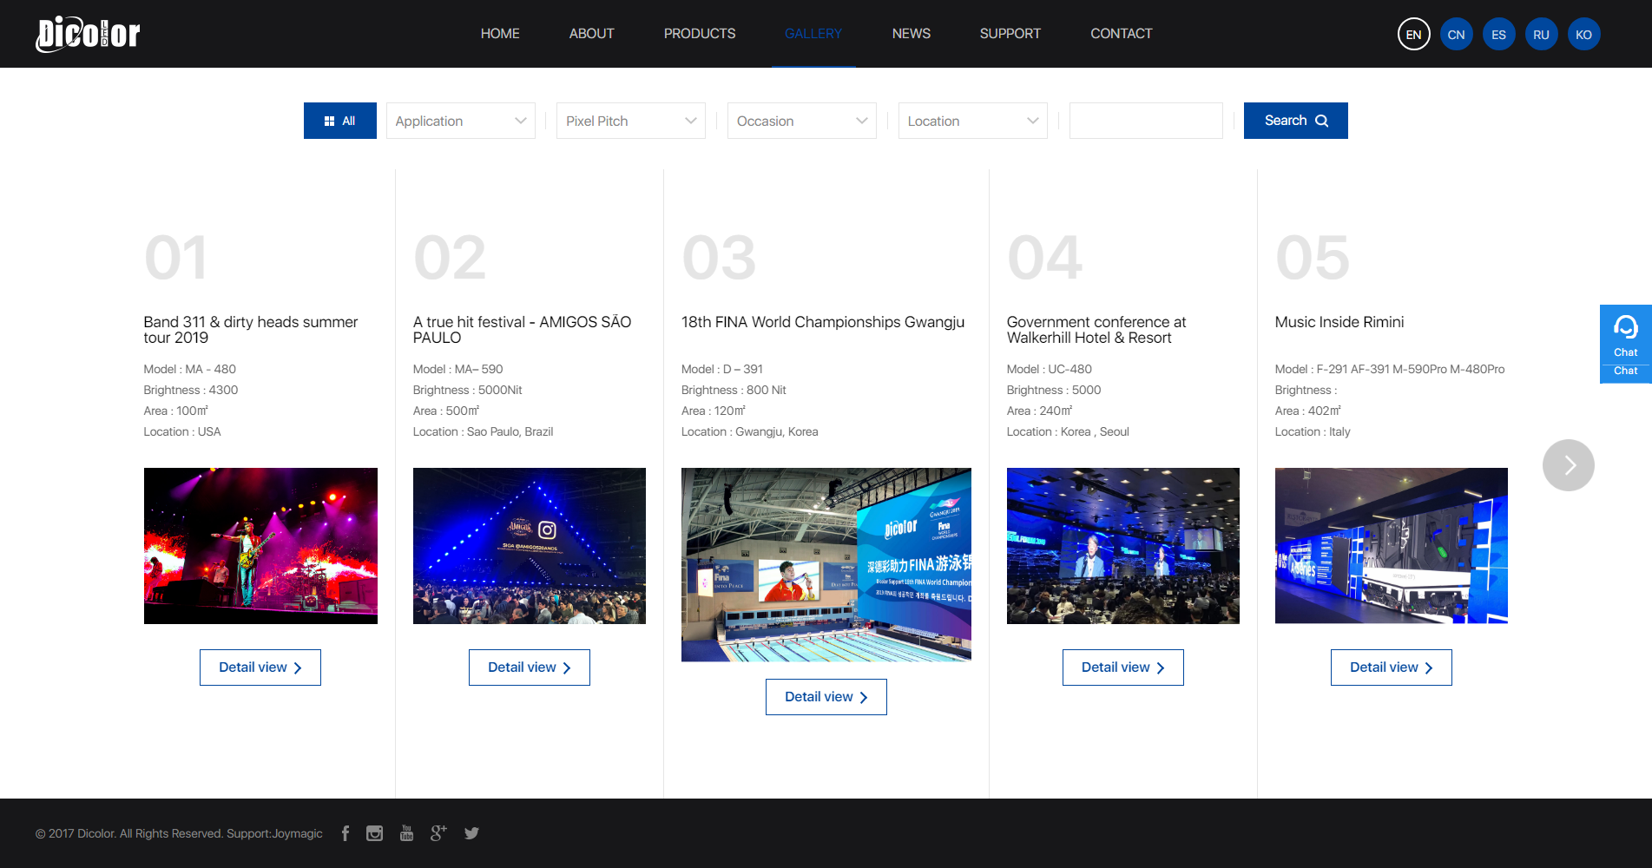
Task: Switch language to RU
Action: click(1541, 35)
